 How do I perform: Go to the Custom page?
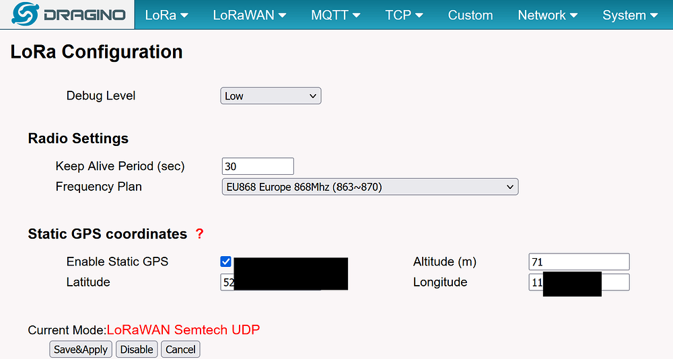(470, 15)
